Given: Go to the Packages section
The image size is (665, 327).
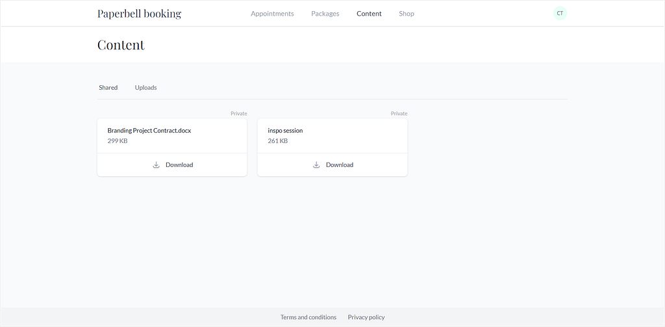Looking at the screenshot, I should (325, 14).
